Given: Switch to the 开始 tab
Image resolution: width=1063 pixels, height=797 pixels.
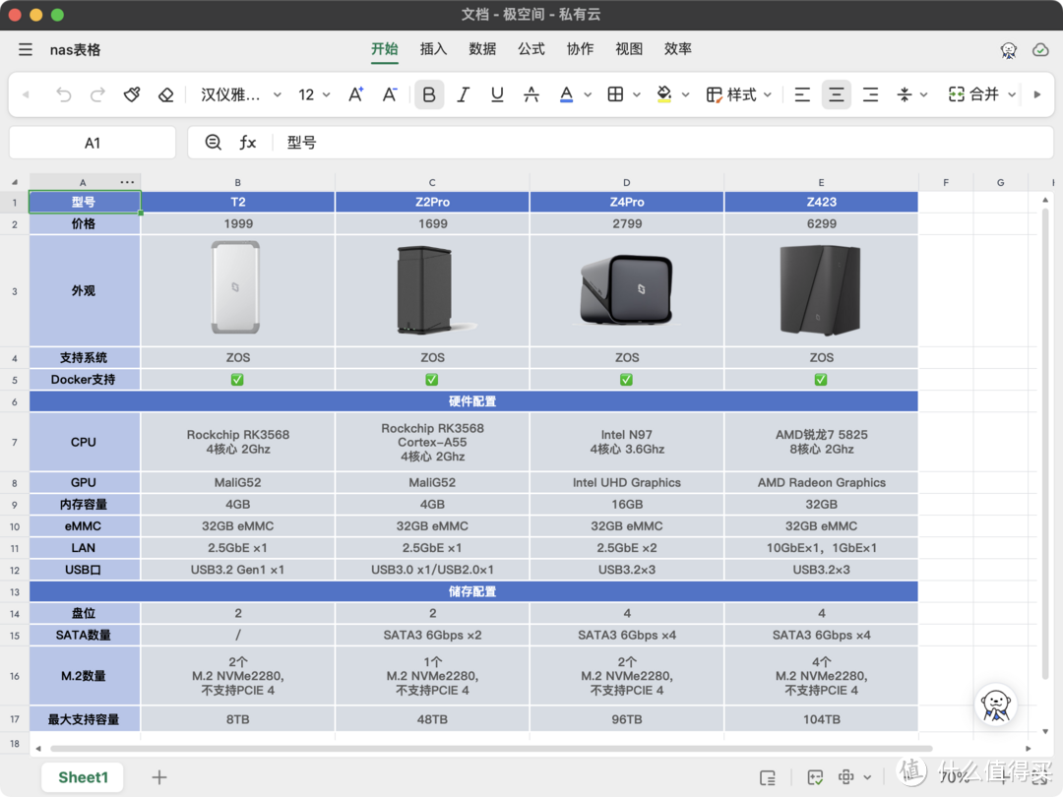Looking at the screenshot, I should tap(385, 49).
